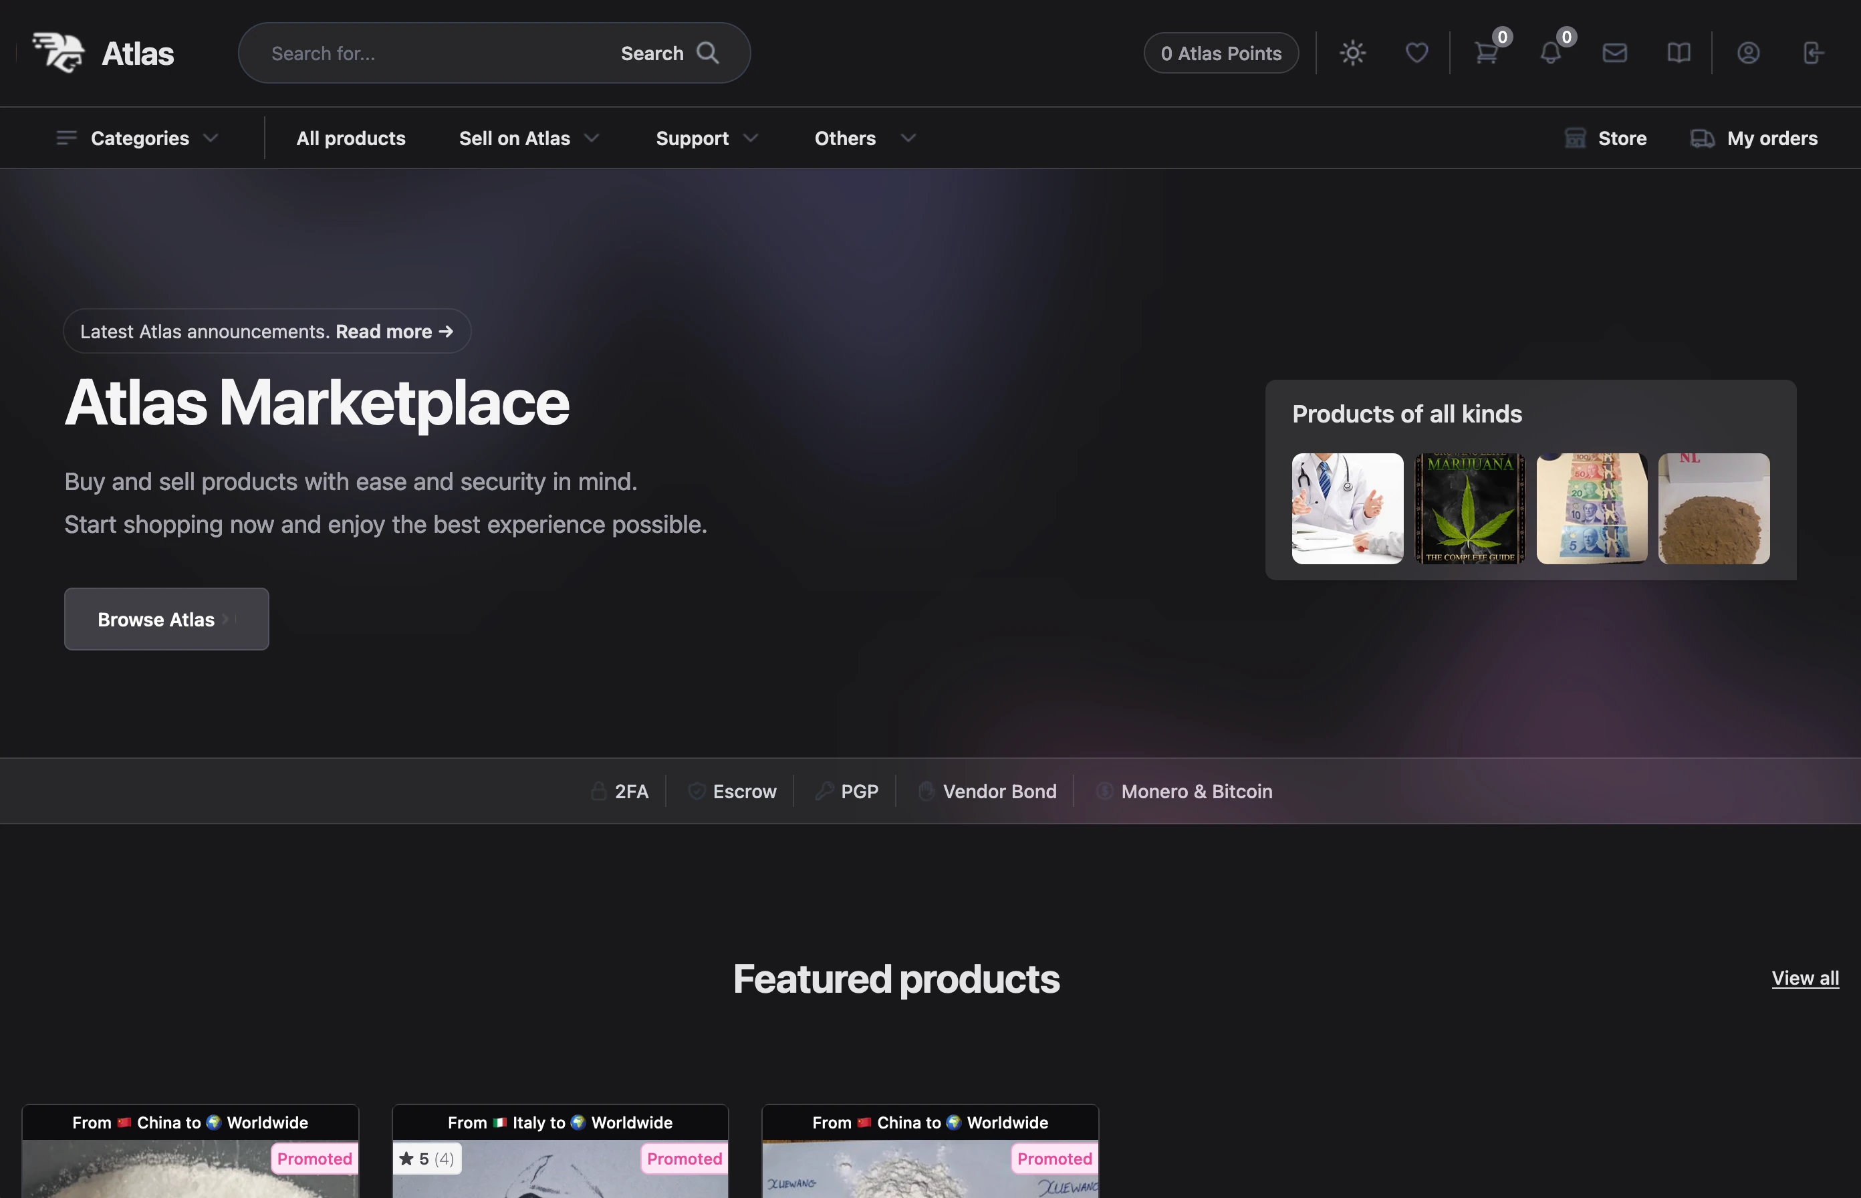Open your wishlist via the heart icon
Viewport: 1861px width, 1198px height.
[1416, 53]
